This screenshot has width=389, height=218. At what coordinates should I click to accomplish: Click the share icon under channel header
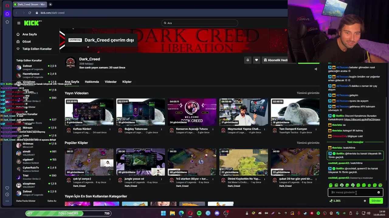point(316,69)
